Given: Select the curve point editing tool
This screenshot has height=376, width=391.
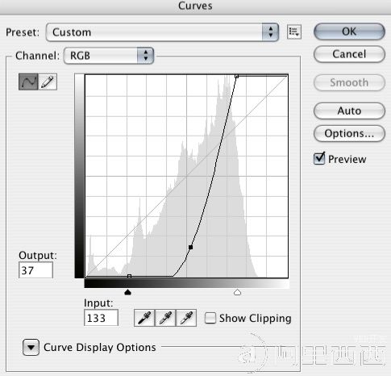Looking at the screenshot, I should pos(28,81).
